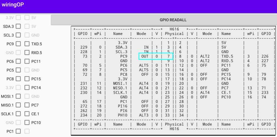This screenshot has width=277, height=137.
Task: Toggle the TXD.5 pin checkbox
Action: coord(27,44)
